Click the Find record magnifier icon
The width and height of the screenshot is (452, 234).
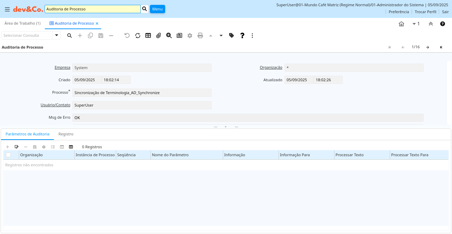point(70,35)
